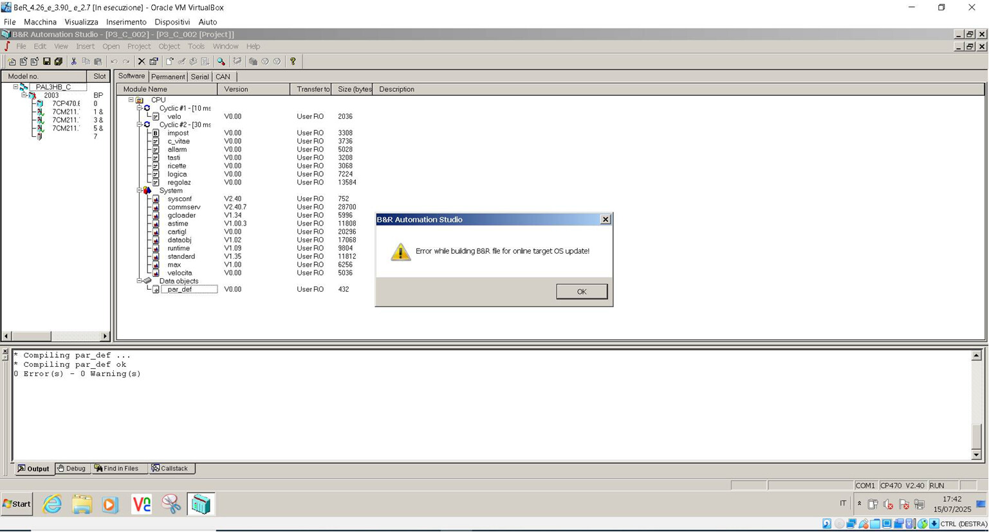The width and height of the screenshot is (989, 532).
Task: Click the IT language indicator in tray
Action: [843, 504]
